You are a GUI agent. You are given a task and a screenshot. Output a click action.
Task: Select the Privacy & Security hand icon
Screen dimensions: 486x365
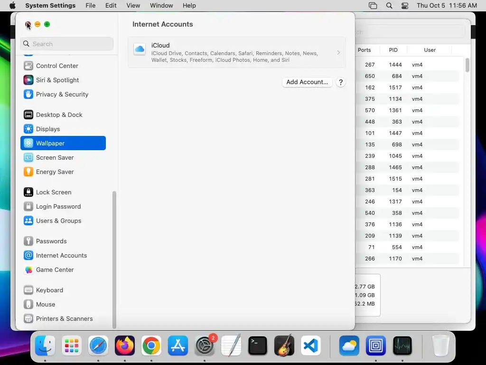pos(28,95)
